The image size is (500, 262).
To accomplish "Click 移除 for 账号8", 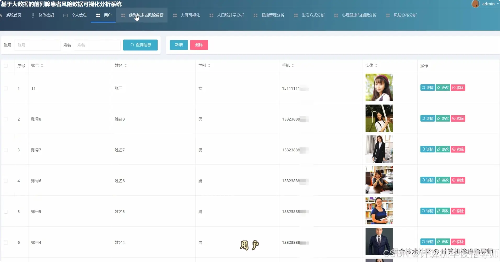I will point(458,118).
